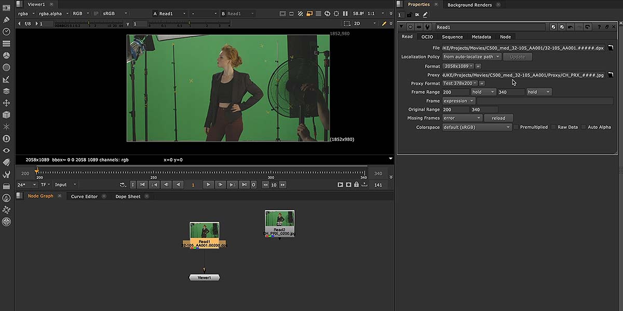This screenshot has width=623, height=311.
Task: Open the Views nodes eye icon
Action: pos(7,150)
